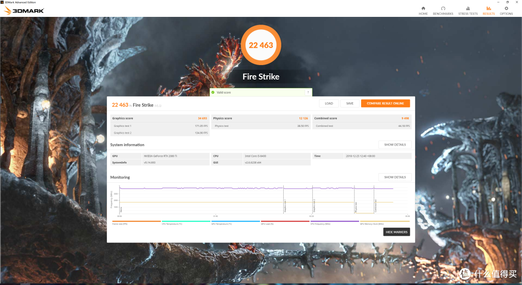
Task: Click the Intel Core i5-8400 value
Action: coord(255,156)
